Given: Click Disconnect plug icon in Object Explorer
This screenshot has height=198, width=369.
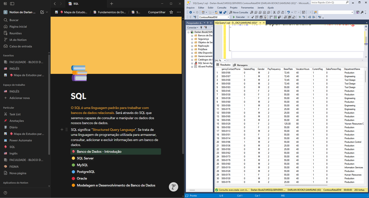Looking at the screenshot, I should 205,27.
